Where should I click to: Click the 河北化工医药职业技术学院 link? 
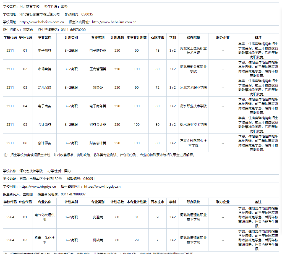[194, 51]
